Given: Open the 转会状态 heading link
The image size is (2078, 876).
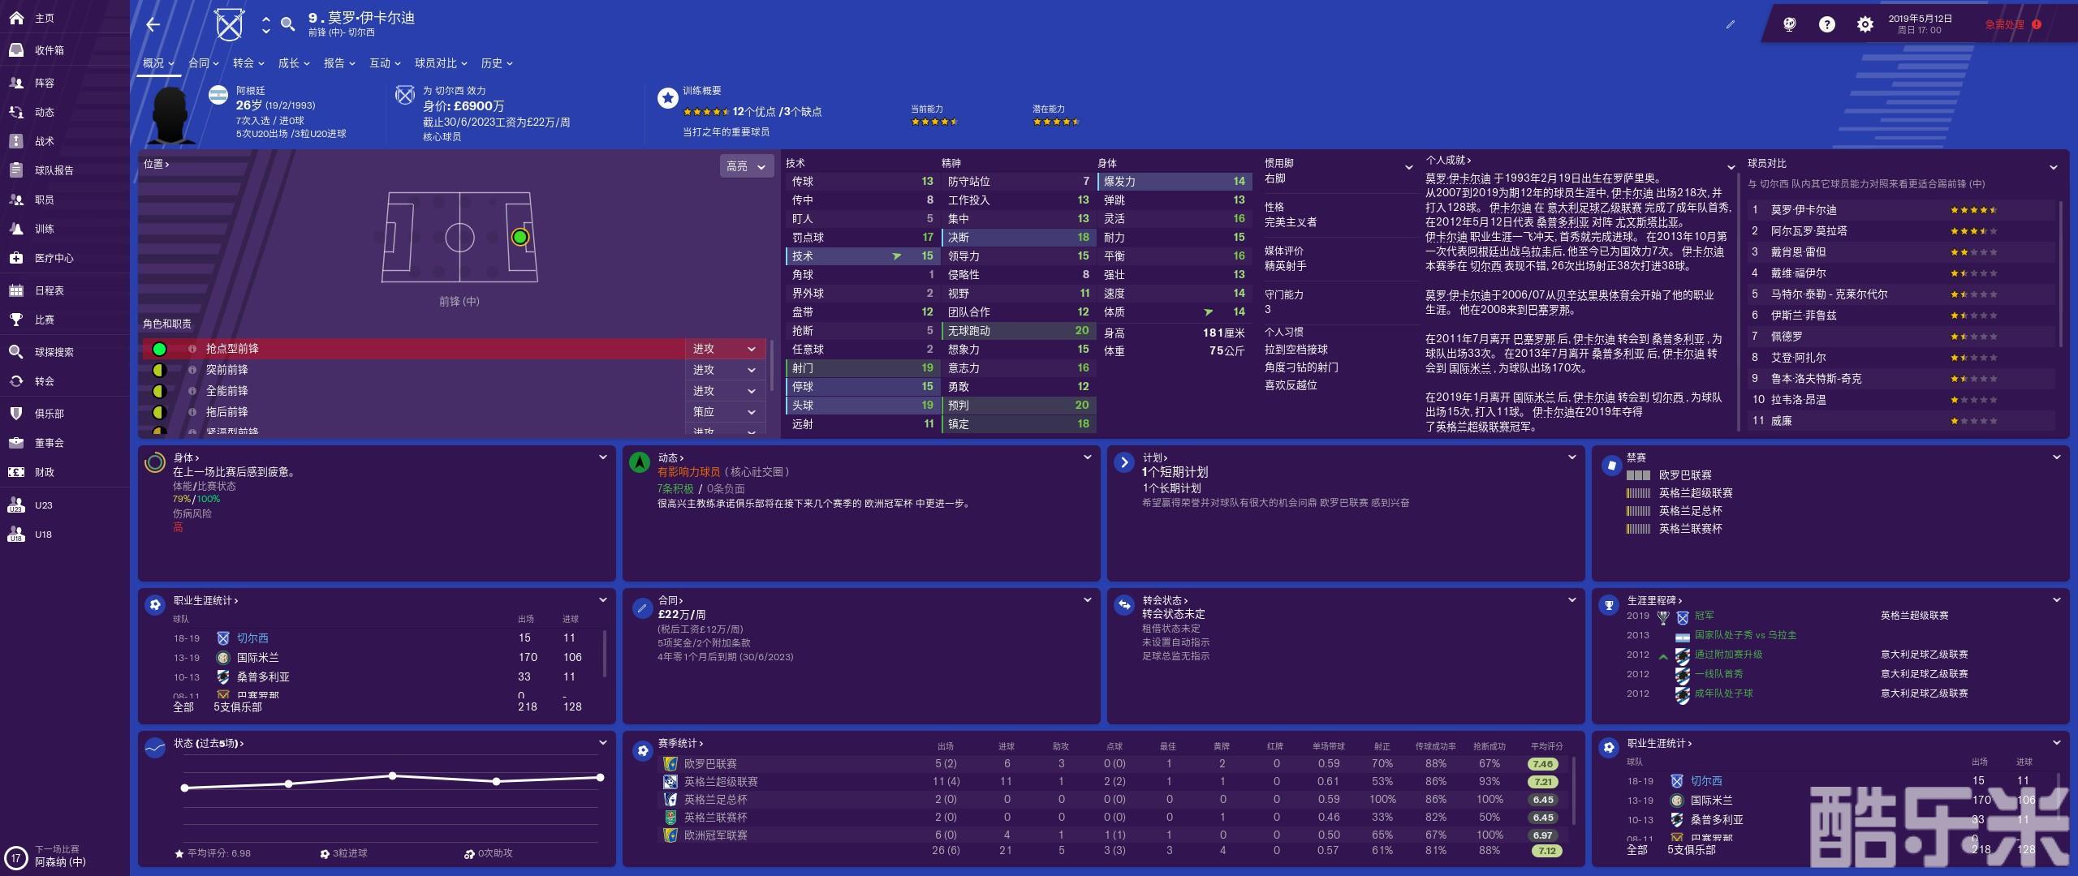Looking at the screenshot, I should point(1165,600).
